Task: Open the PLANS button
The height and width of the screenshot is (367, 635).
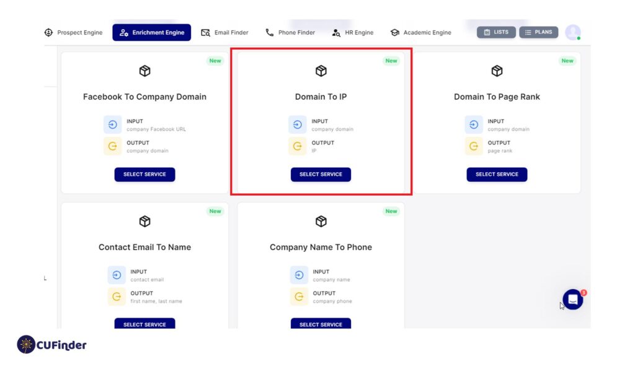Action: point(538,32)
